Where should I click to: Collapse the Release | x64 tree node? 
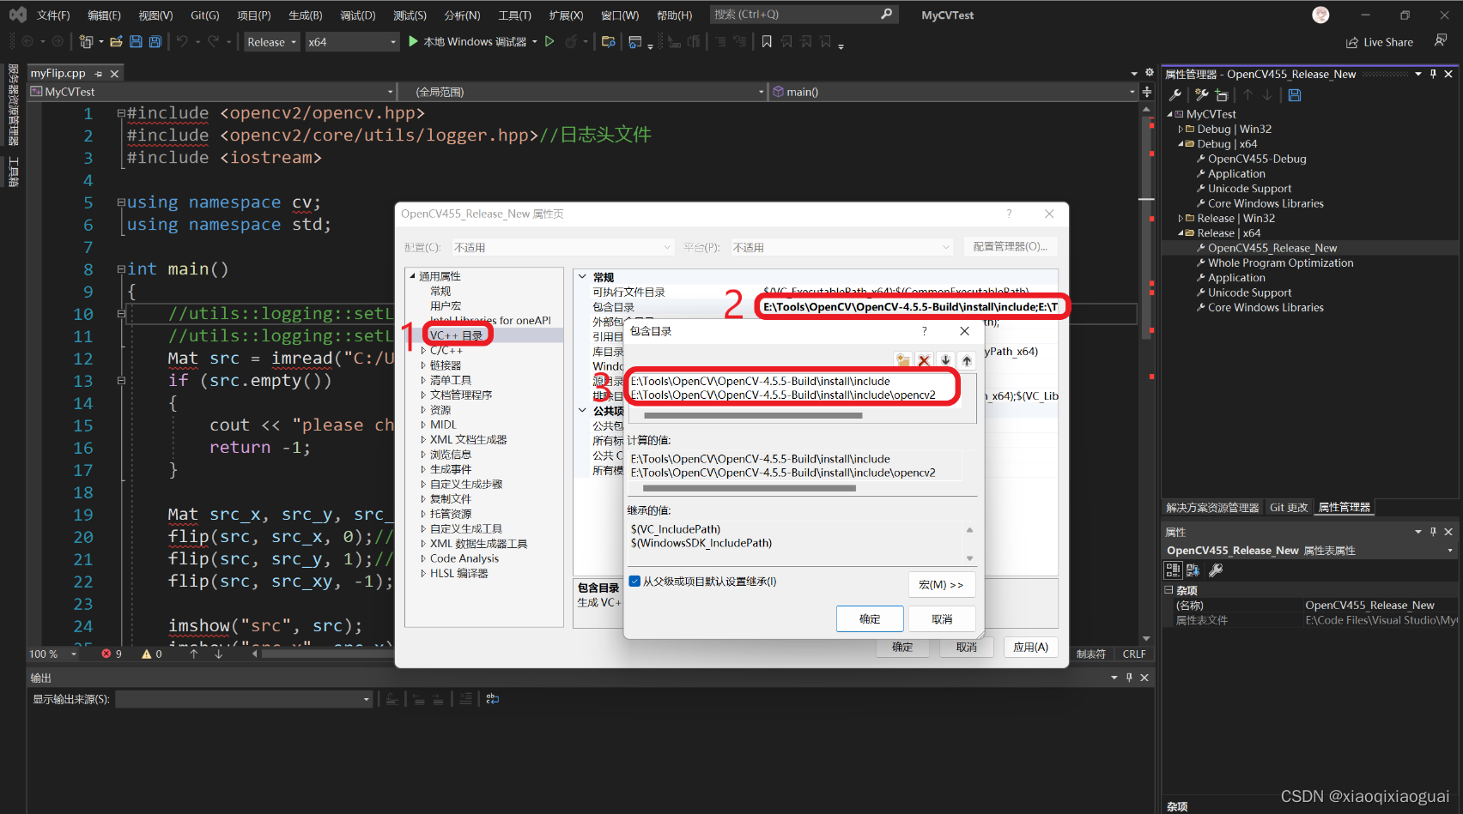[x=1182, y=232]
